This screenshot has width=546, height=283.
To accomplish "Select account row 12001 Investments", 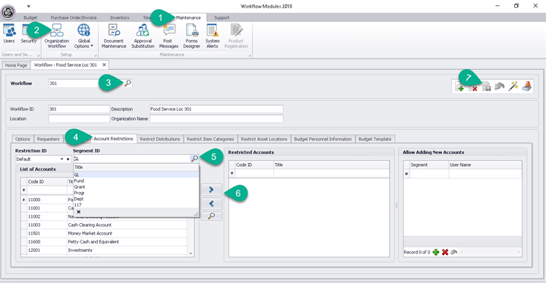I will (x=104, y=250).
